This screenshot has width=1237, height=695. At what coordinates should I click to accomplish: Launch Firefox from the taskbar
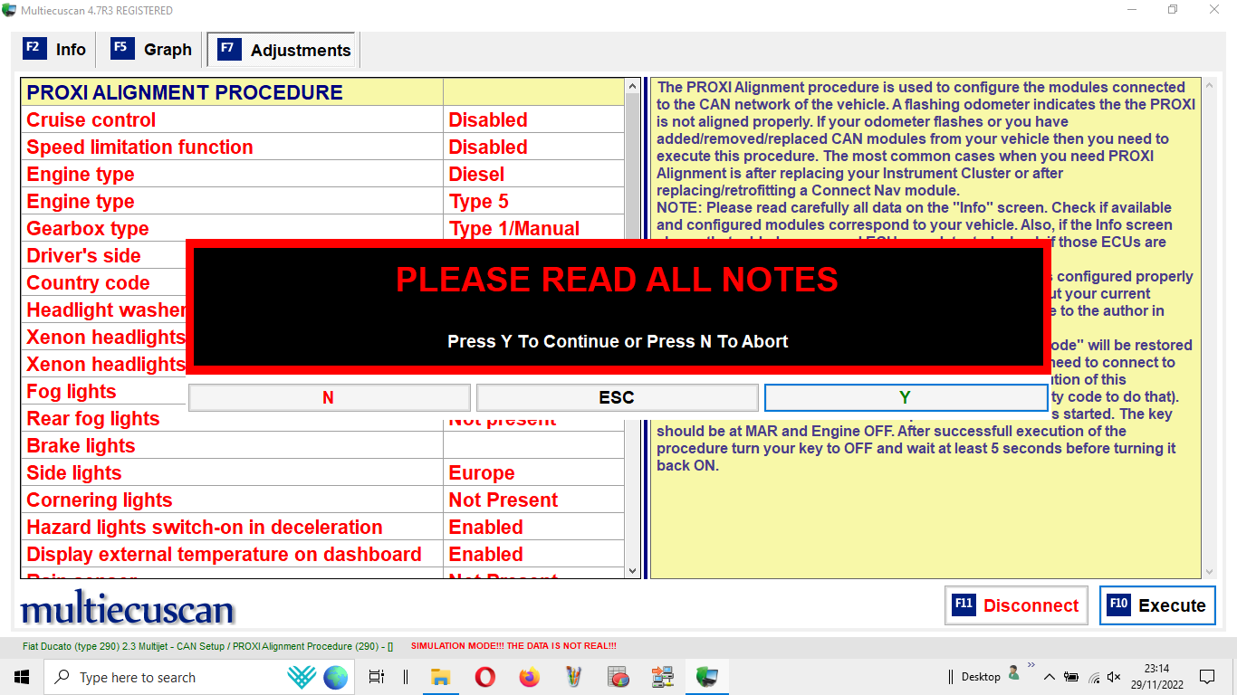pyautogui.click(x=529, y=676)
